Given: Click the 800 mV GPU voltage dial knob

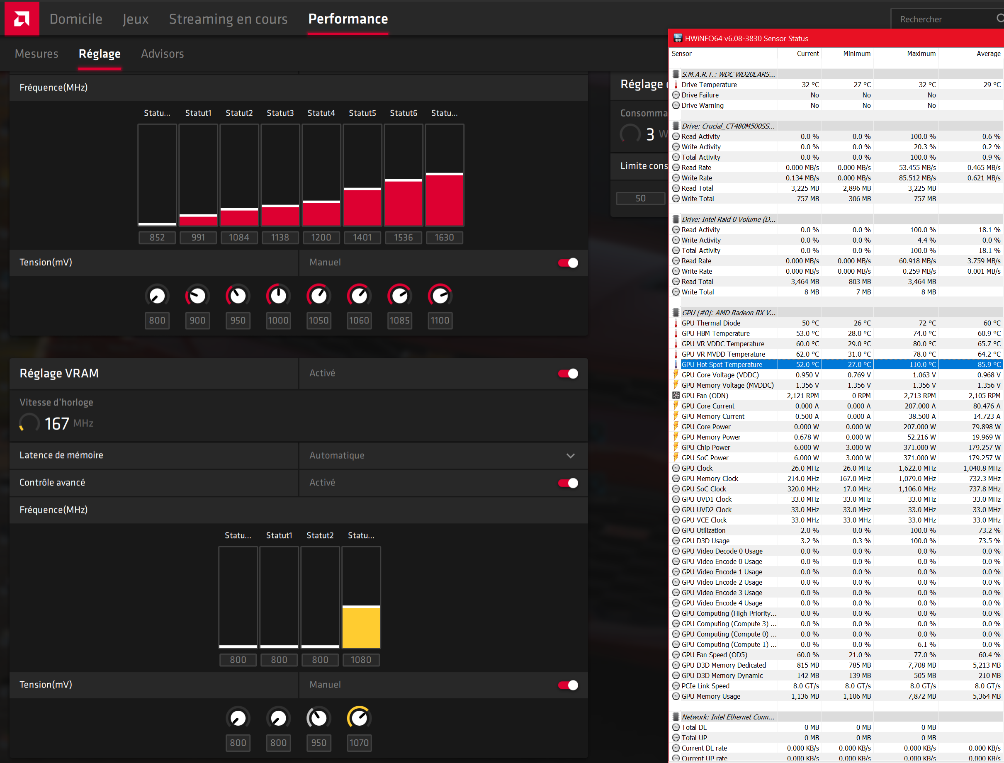Looking at the screenshot, I should point(157,296).
